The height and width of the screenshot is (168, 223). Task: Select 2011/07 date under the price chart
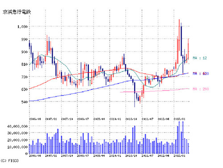pos(147,119)
